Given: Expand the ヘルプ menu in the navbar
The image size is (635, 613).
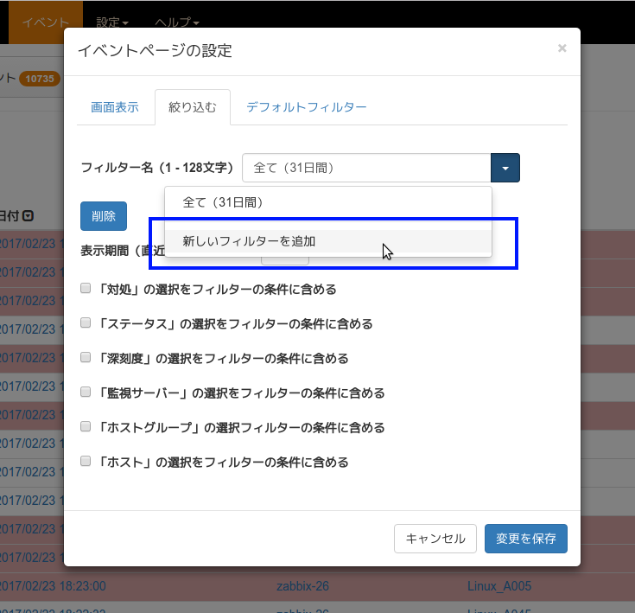Looking at the screenshot, I should 176,22.
